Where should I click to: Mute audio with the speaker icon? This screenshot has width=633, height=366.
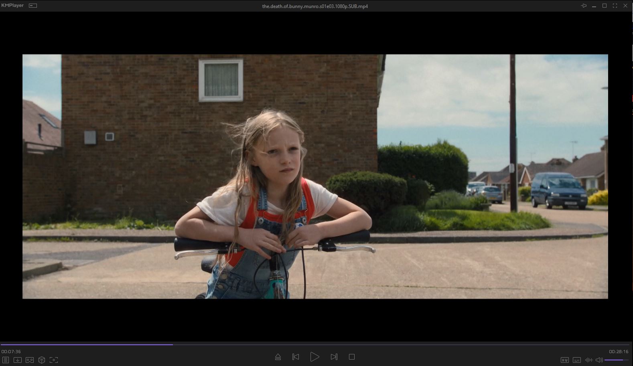(599, 360)
